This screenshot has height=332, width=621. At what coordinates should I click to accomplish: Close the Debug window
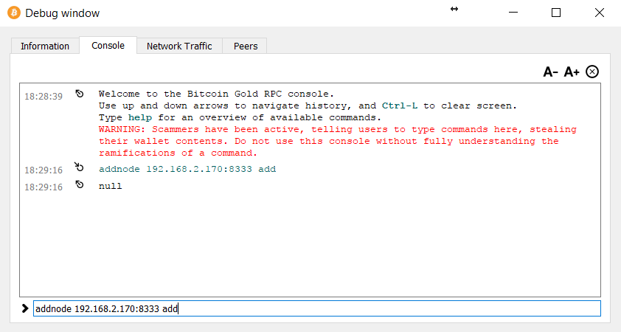(599, 13)
